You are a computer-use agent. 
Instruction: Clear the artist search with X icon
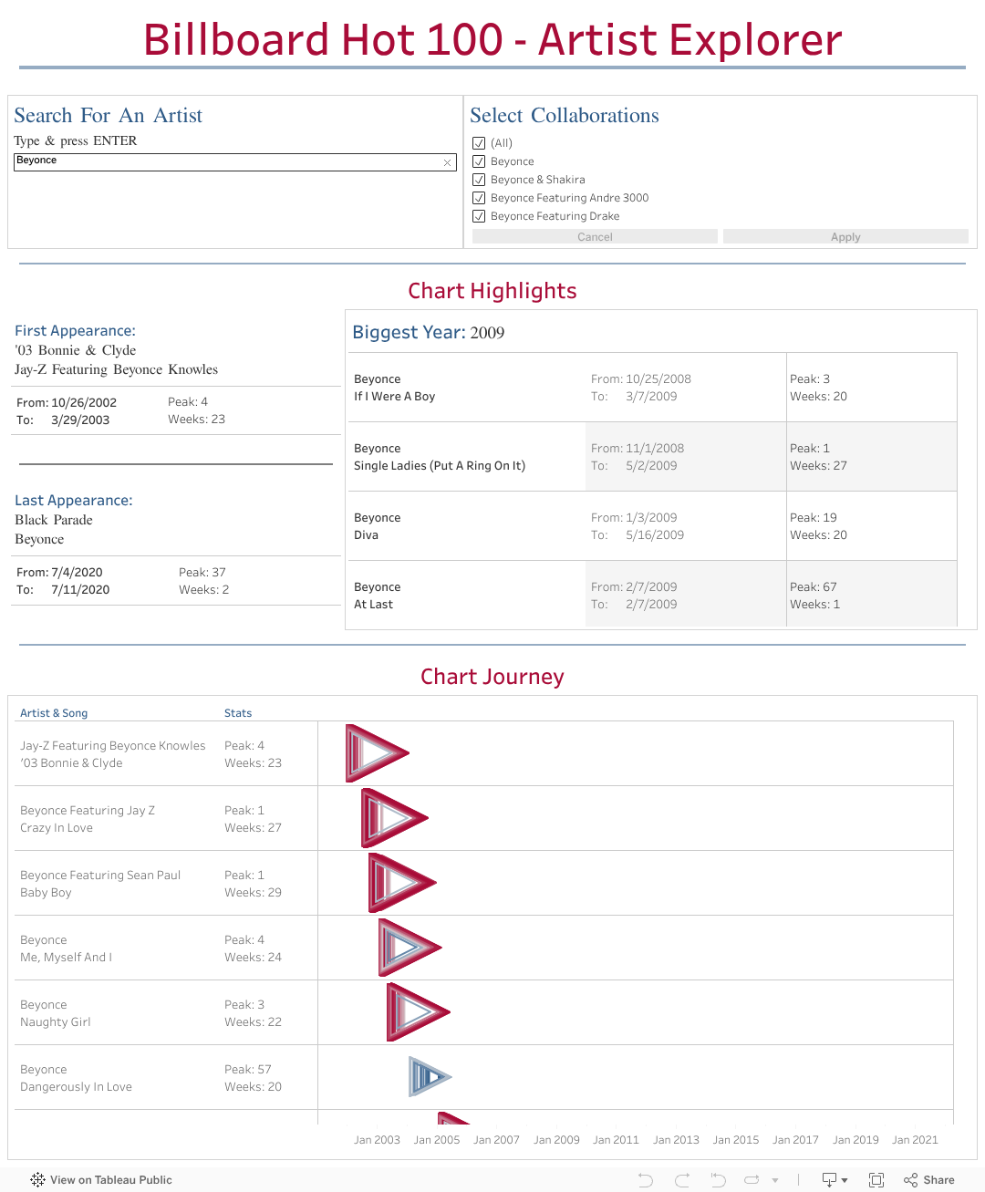447,162
